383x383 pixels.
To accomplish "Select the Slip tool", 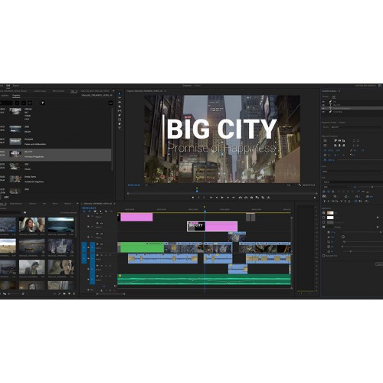I will pyautogui.click(x=119, y=111).
